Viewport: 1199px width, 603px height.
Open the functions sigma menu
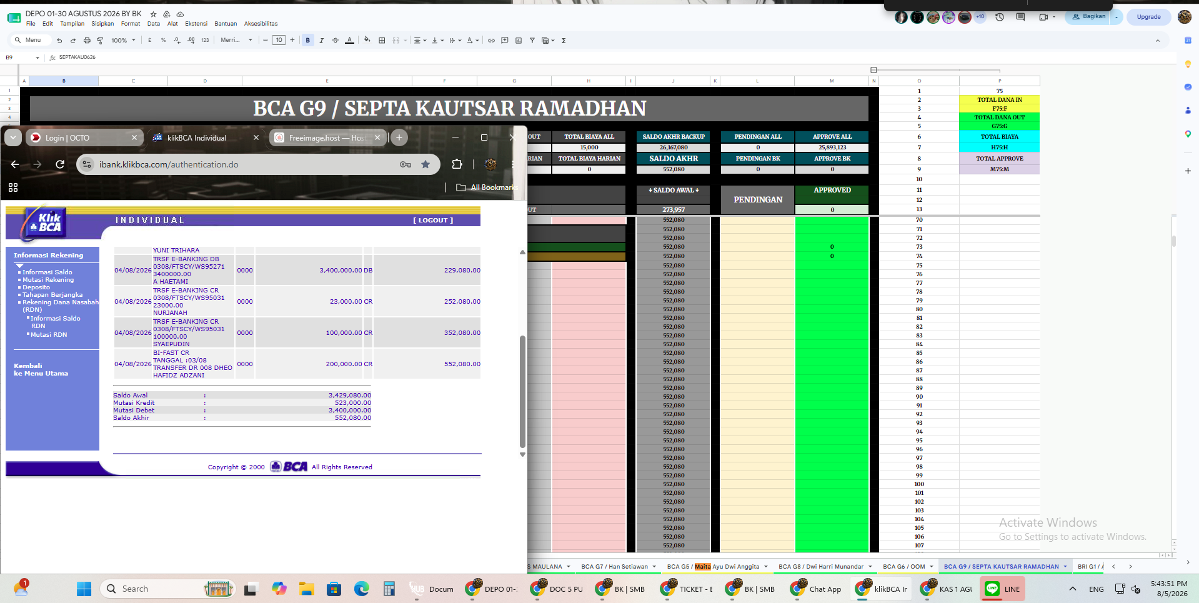pyautogui.click(x=564, y=40)
